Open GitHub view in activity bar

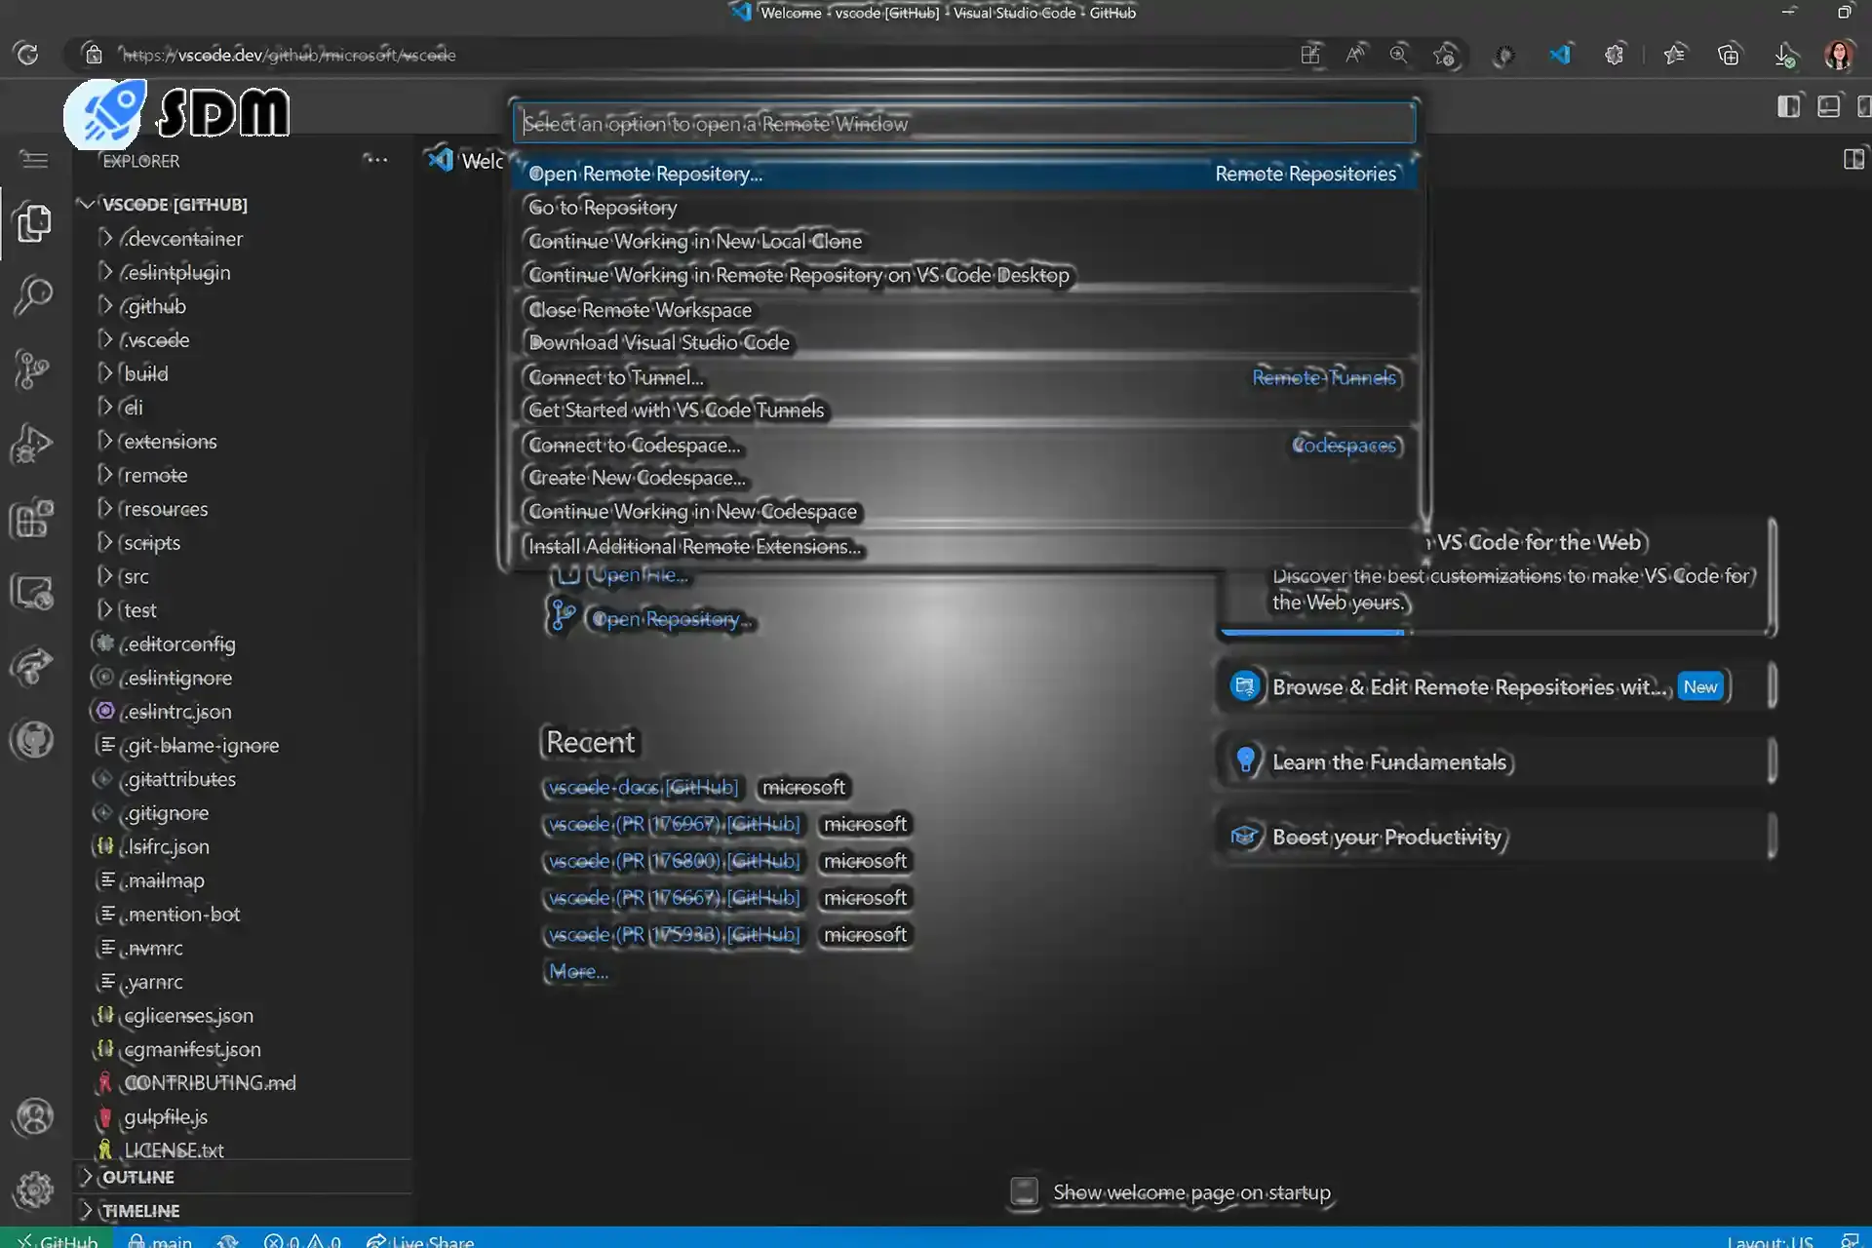(34, 740)
